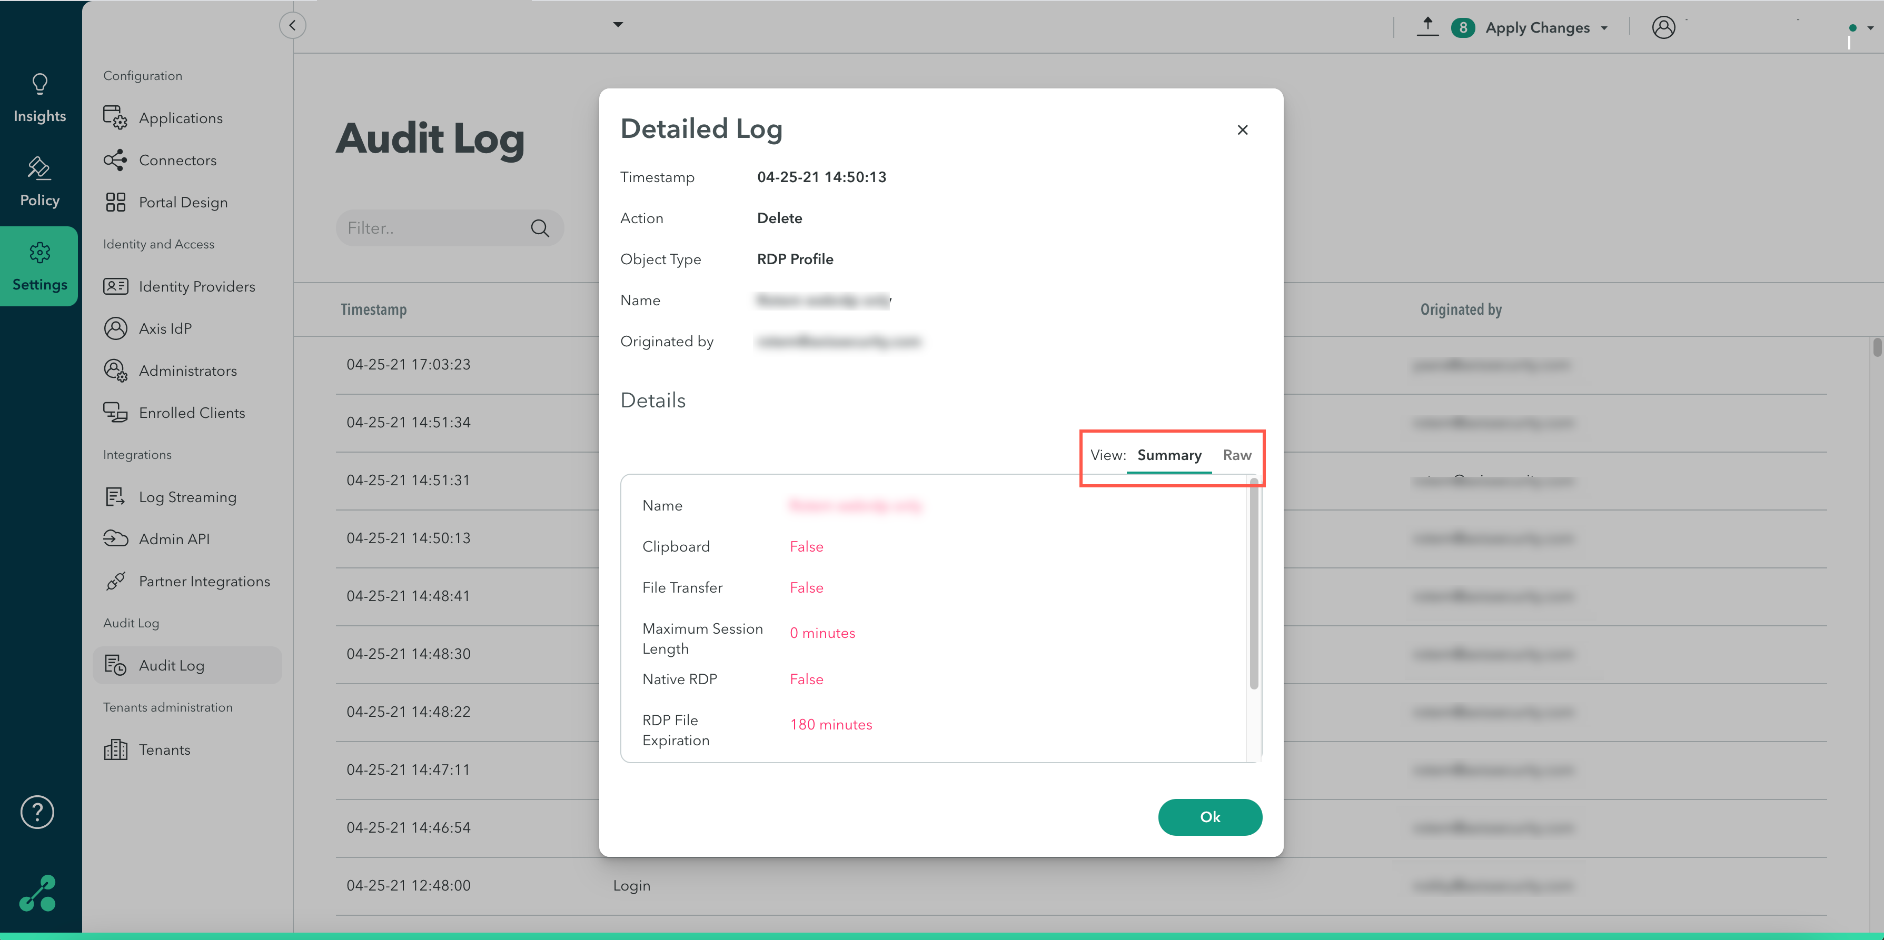
Task: Open Connectors from the sidebar
Action: point(177,160)
